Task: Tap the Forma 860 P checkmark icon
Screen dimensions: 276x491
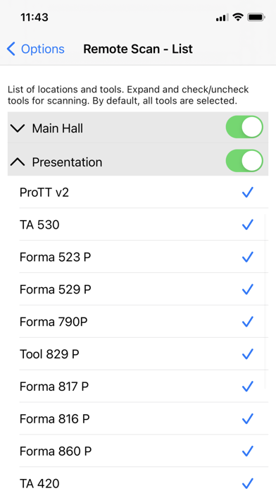Action: point(247,451)
